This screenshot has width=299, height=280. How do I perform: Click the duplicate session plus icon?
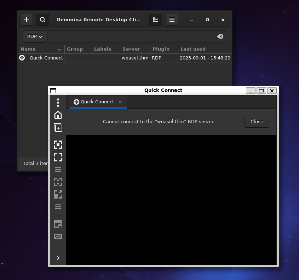tap(58, 127)
